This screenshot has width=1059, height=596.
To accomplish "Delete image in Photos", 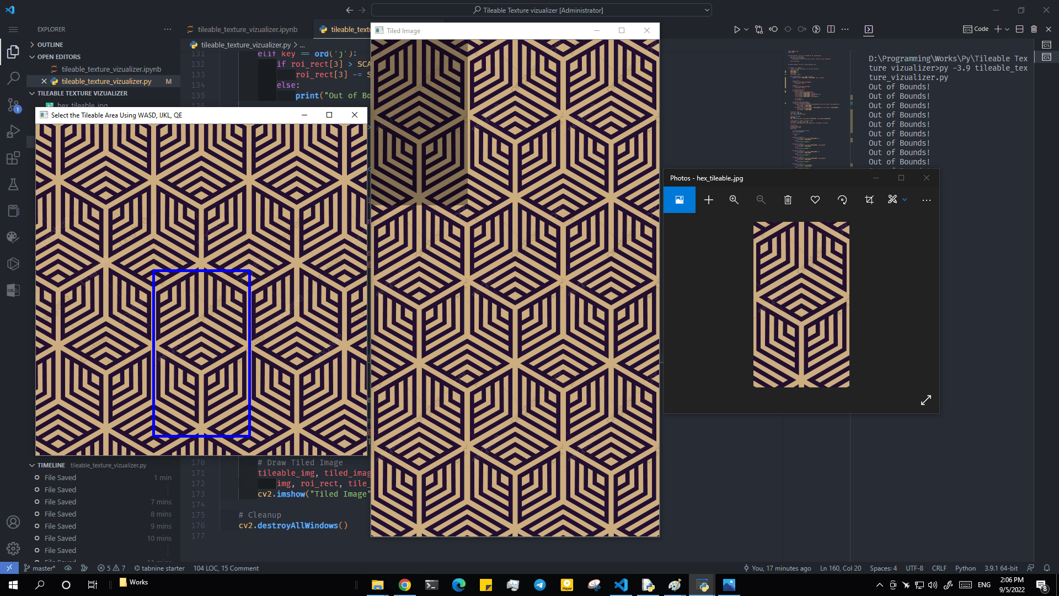I will click(x=788, y=200).
